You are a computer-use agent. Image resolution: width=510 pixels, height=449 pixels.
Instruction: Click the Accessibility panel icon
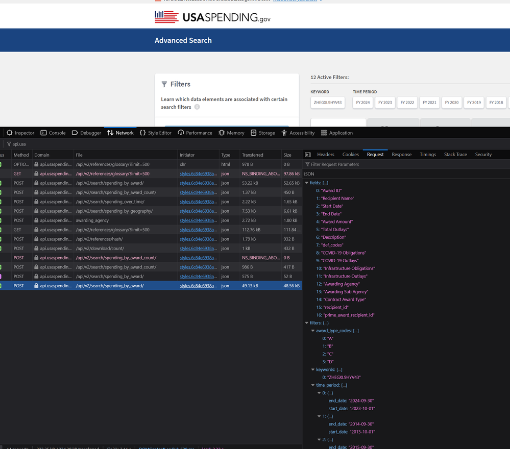tap(284, 133)
